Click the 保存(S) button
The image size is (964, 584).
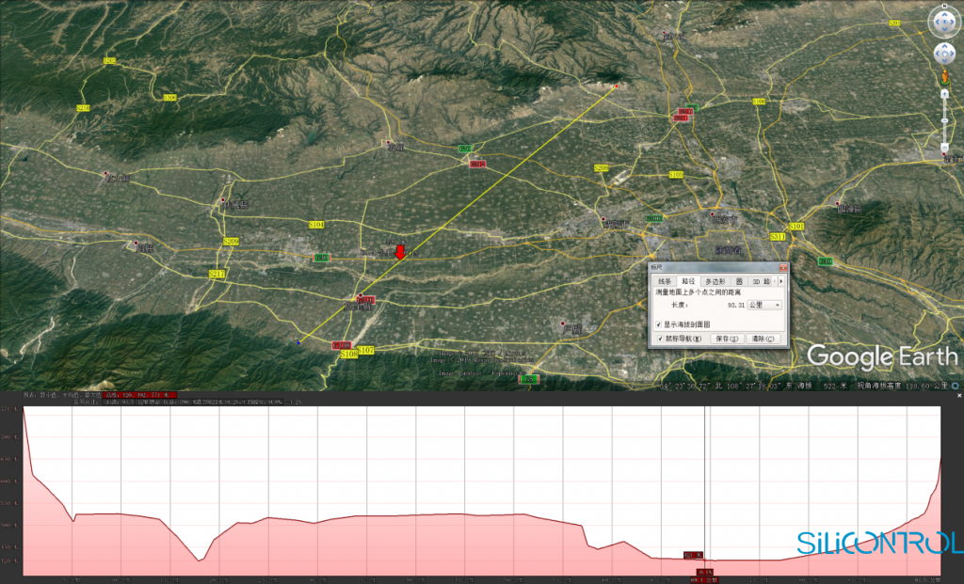[x=728, y=339]
